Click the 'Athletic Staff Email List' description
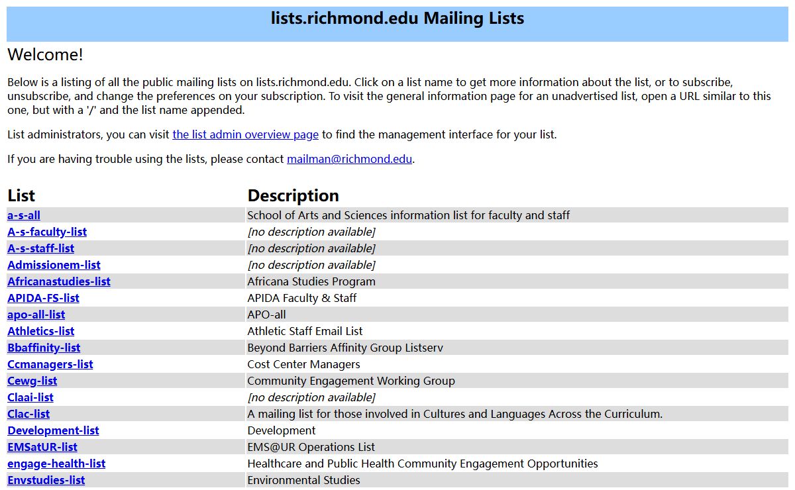This screenshot has height=490, width=795. (x=305, y=331)
